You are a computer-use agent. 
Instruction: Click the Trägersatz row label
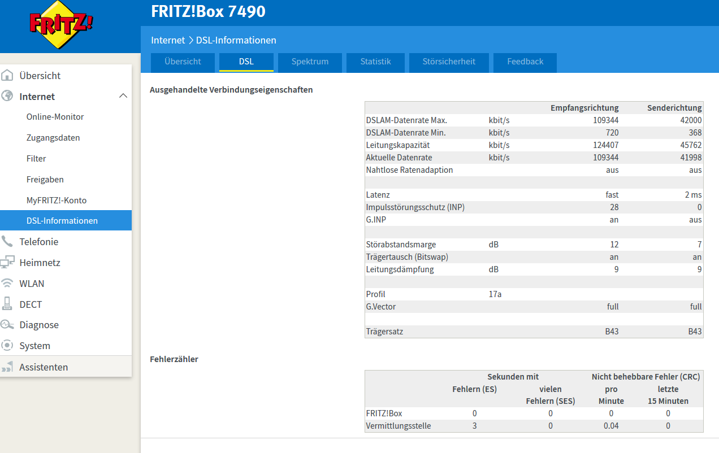(384, 332)
